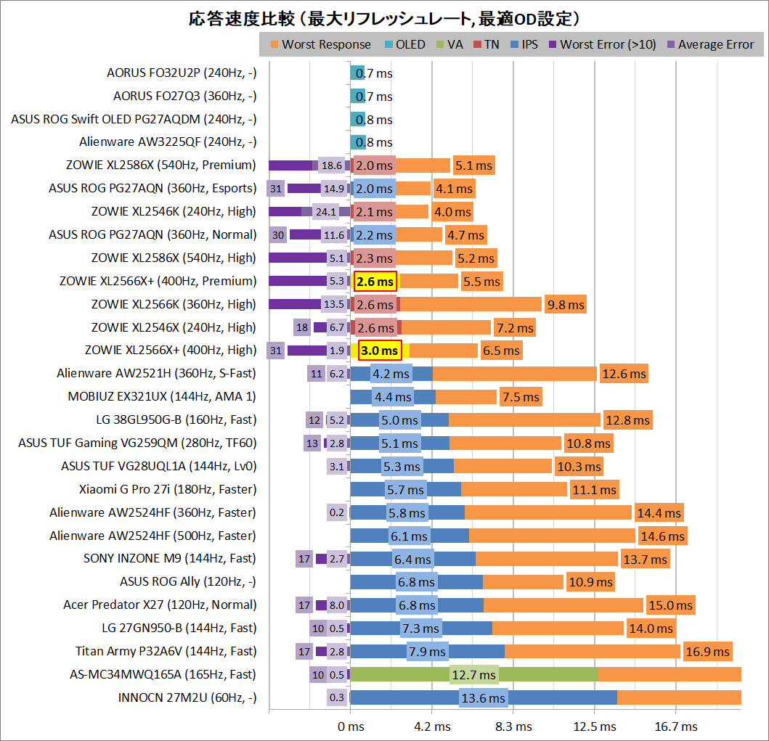Click the highlighted yellow 2.6 ms value
Screen dimensions: 769x741
[375, 282]
